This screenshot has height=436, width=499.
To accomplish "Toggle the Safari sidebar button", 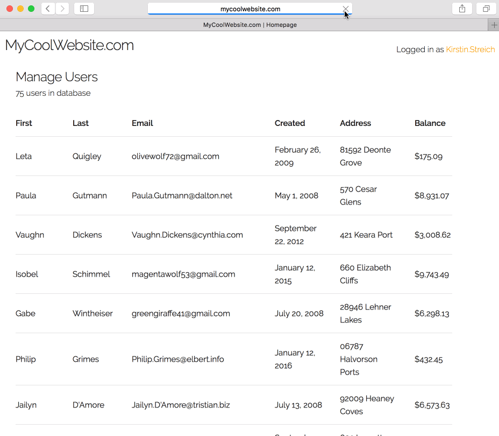I will pyautogui.click(x=84, y=9).
